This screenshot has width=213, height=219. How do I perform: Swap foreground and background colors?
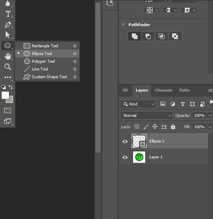pyautogui.click(x=11, y=87)
